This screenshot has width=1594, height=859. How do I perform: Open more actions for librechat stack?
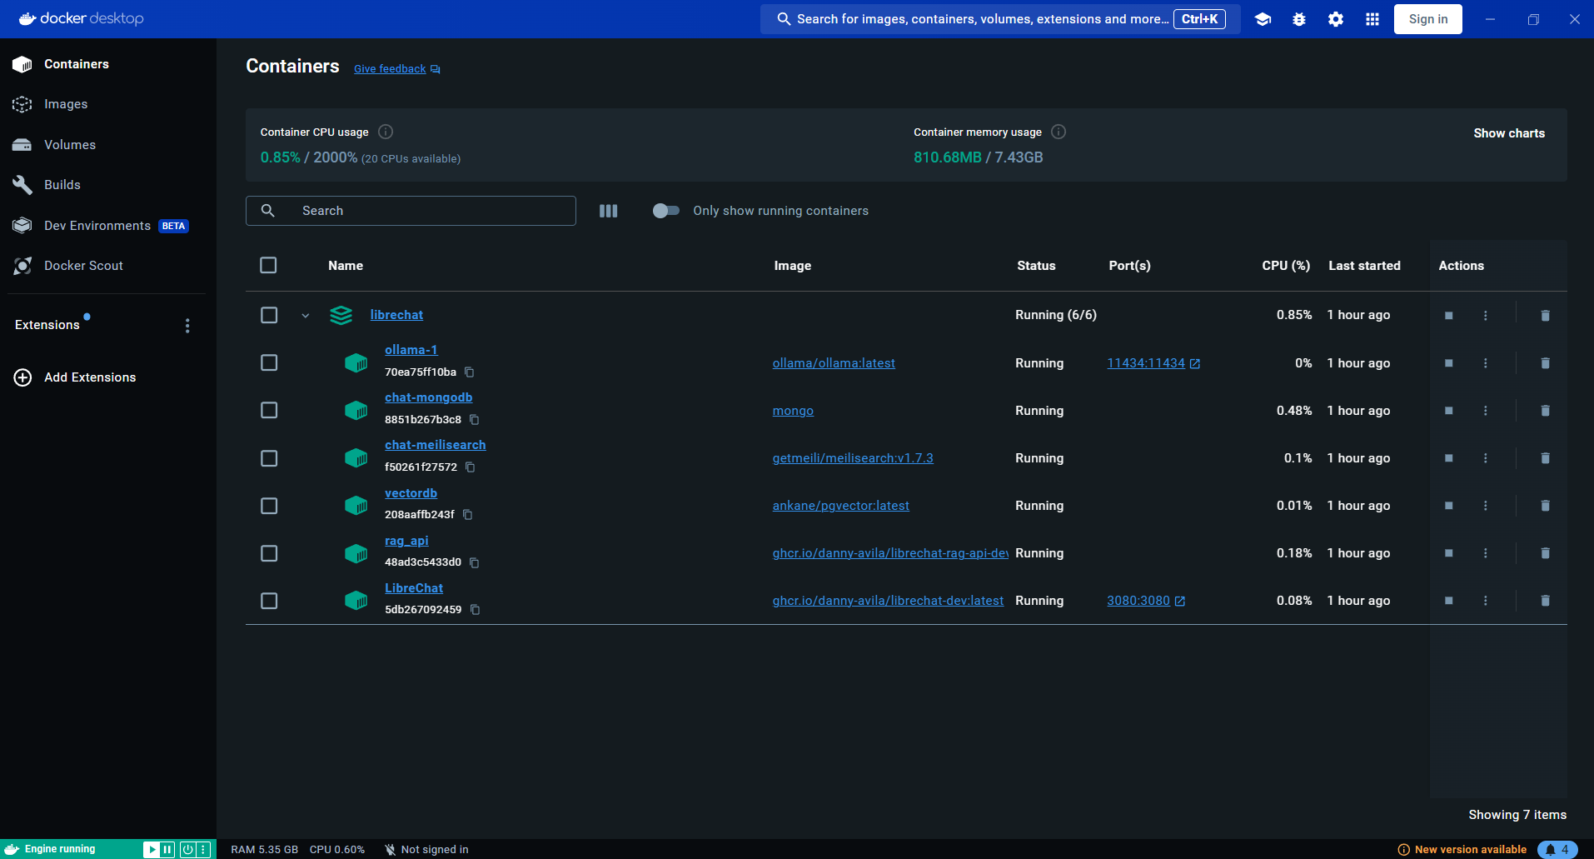(1486, 316)
